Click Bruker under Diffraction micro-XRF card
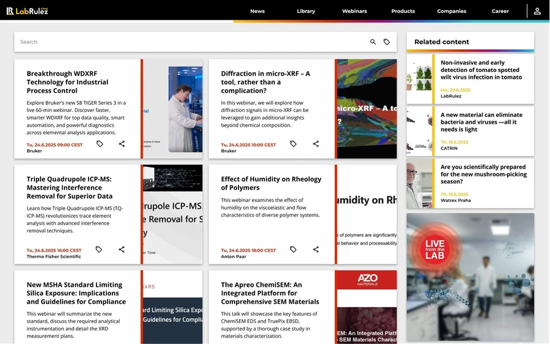 coord(229,151)
